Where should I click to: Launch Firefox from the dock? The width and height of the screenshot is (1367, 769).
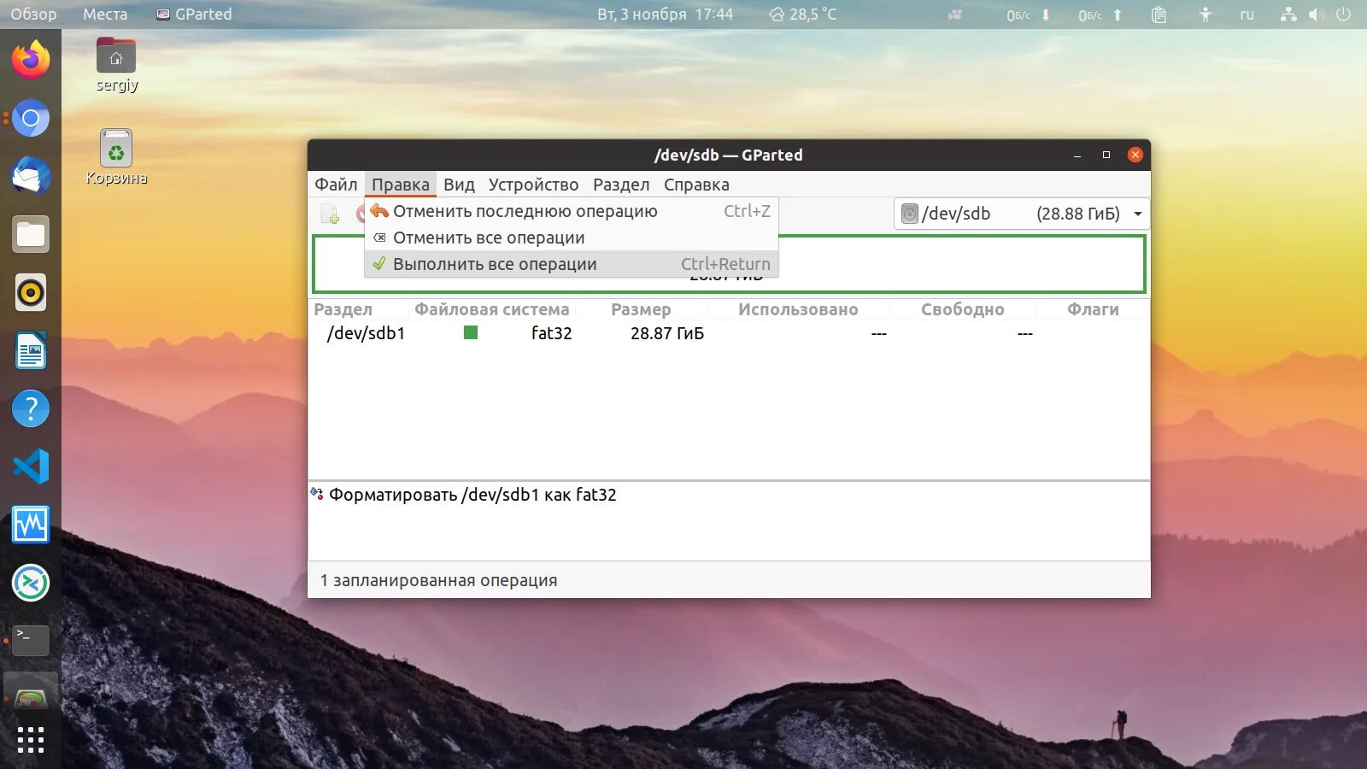tap(31, 60)
